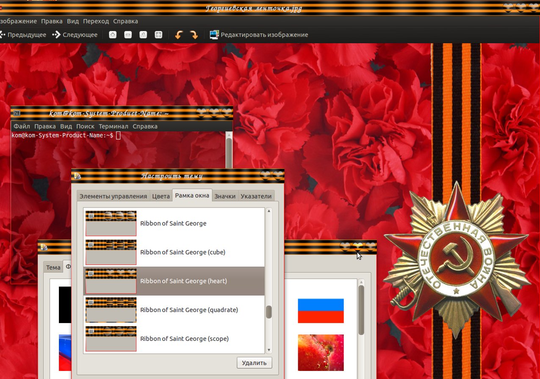Switch to Элементы управления tab

[114, 196]
